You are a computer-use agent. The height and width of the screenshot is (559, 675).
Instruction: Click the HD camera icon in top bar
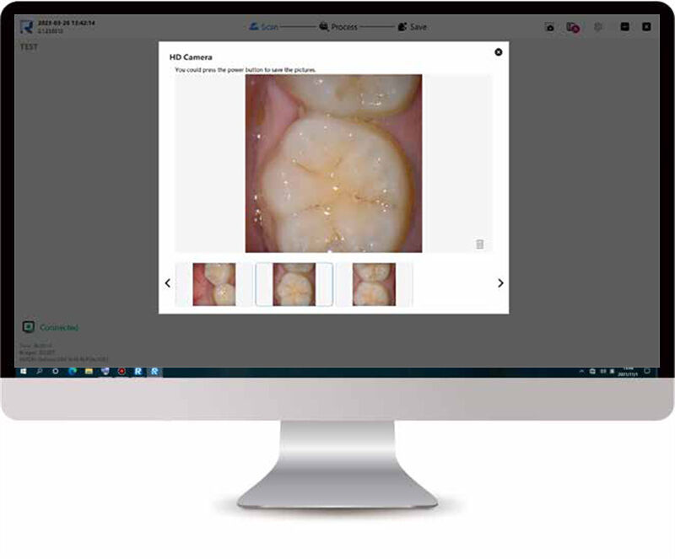[x=549, y=27]
